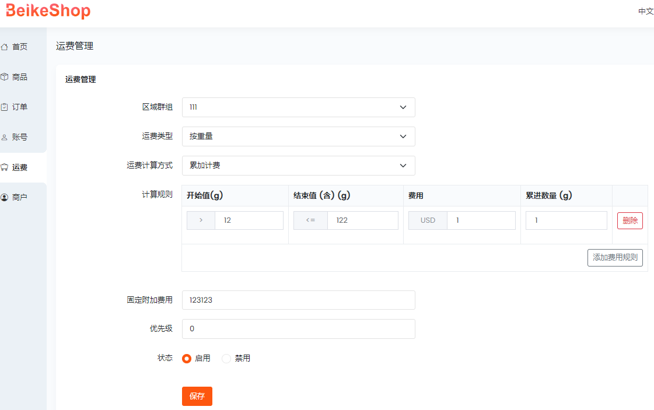This screenshot has width=654, height=410.
Task: Open the 运费计算方式 dropdown
Action: [x=298, y=166]
